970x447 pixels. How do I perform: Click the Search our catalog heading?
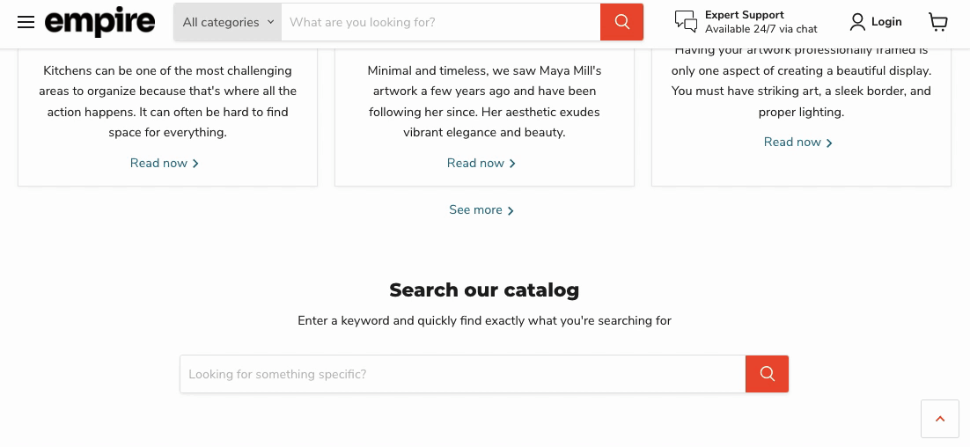coord(484,289)
